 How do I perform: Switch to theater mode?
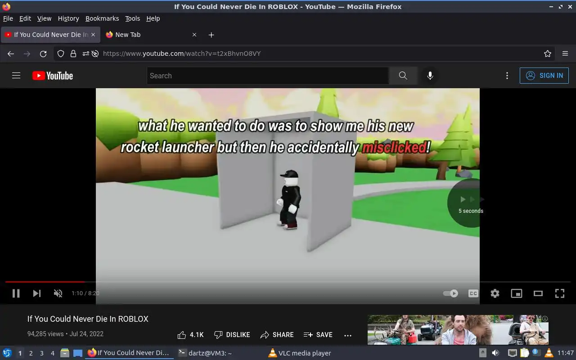(x=538, y=293)
